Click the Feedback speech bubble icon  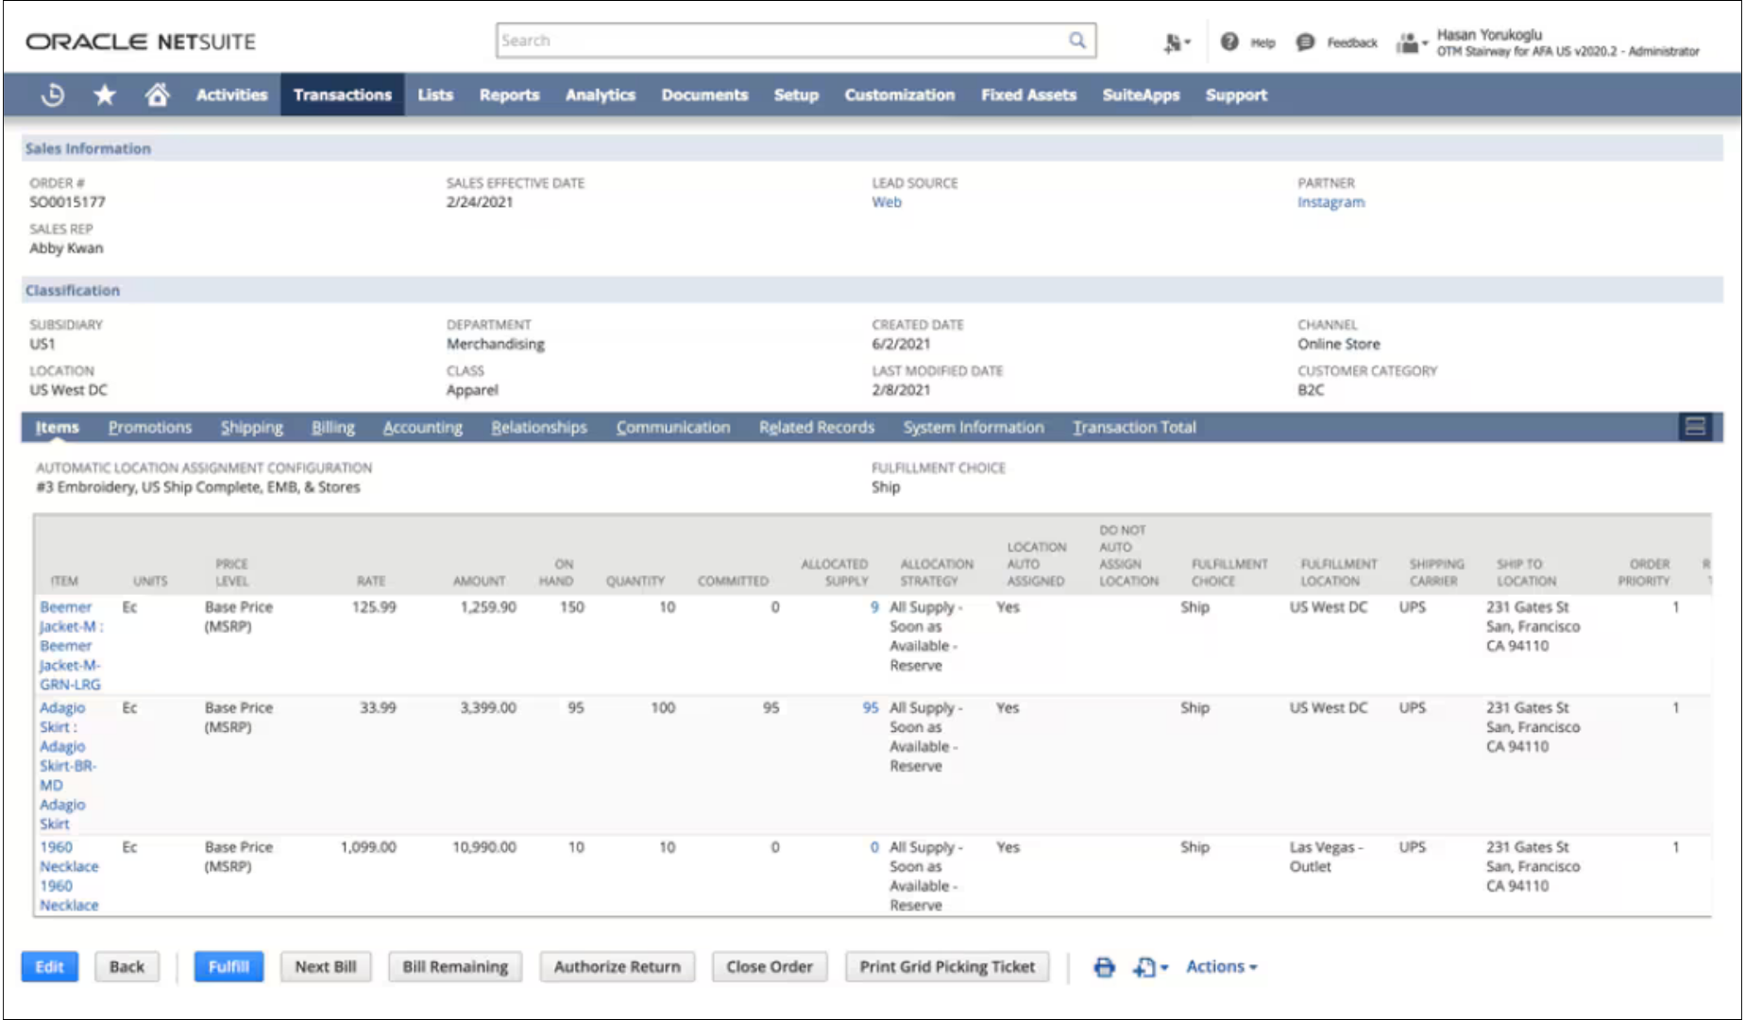(1305, 42)
